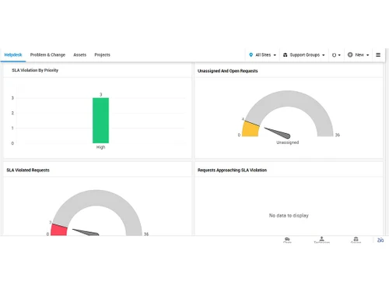This screenshot has width=389, height=292.
Task: Click the binoculars icon in bottom bar
Action: coord(380,240)
